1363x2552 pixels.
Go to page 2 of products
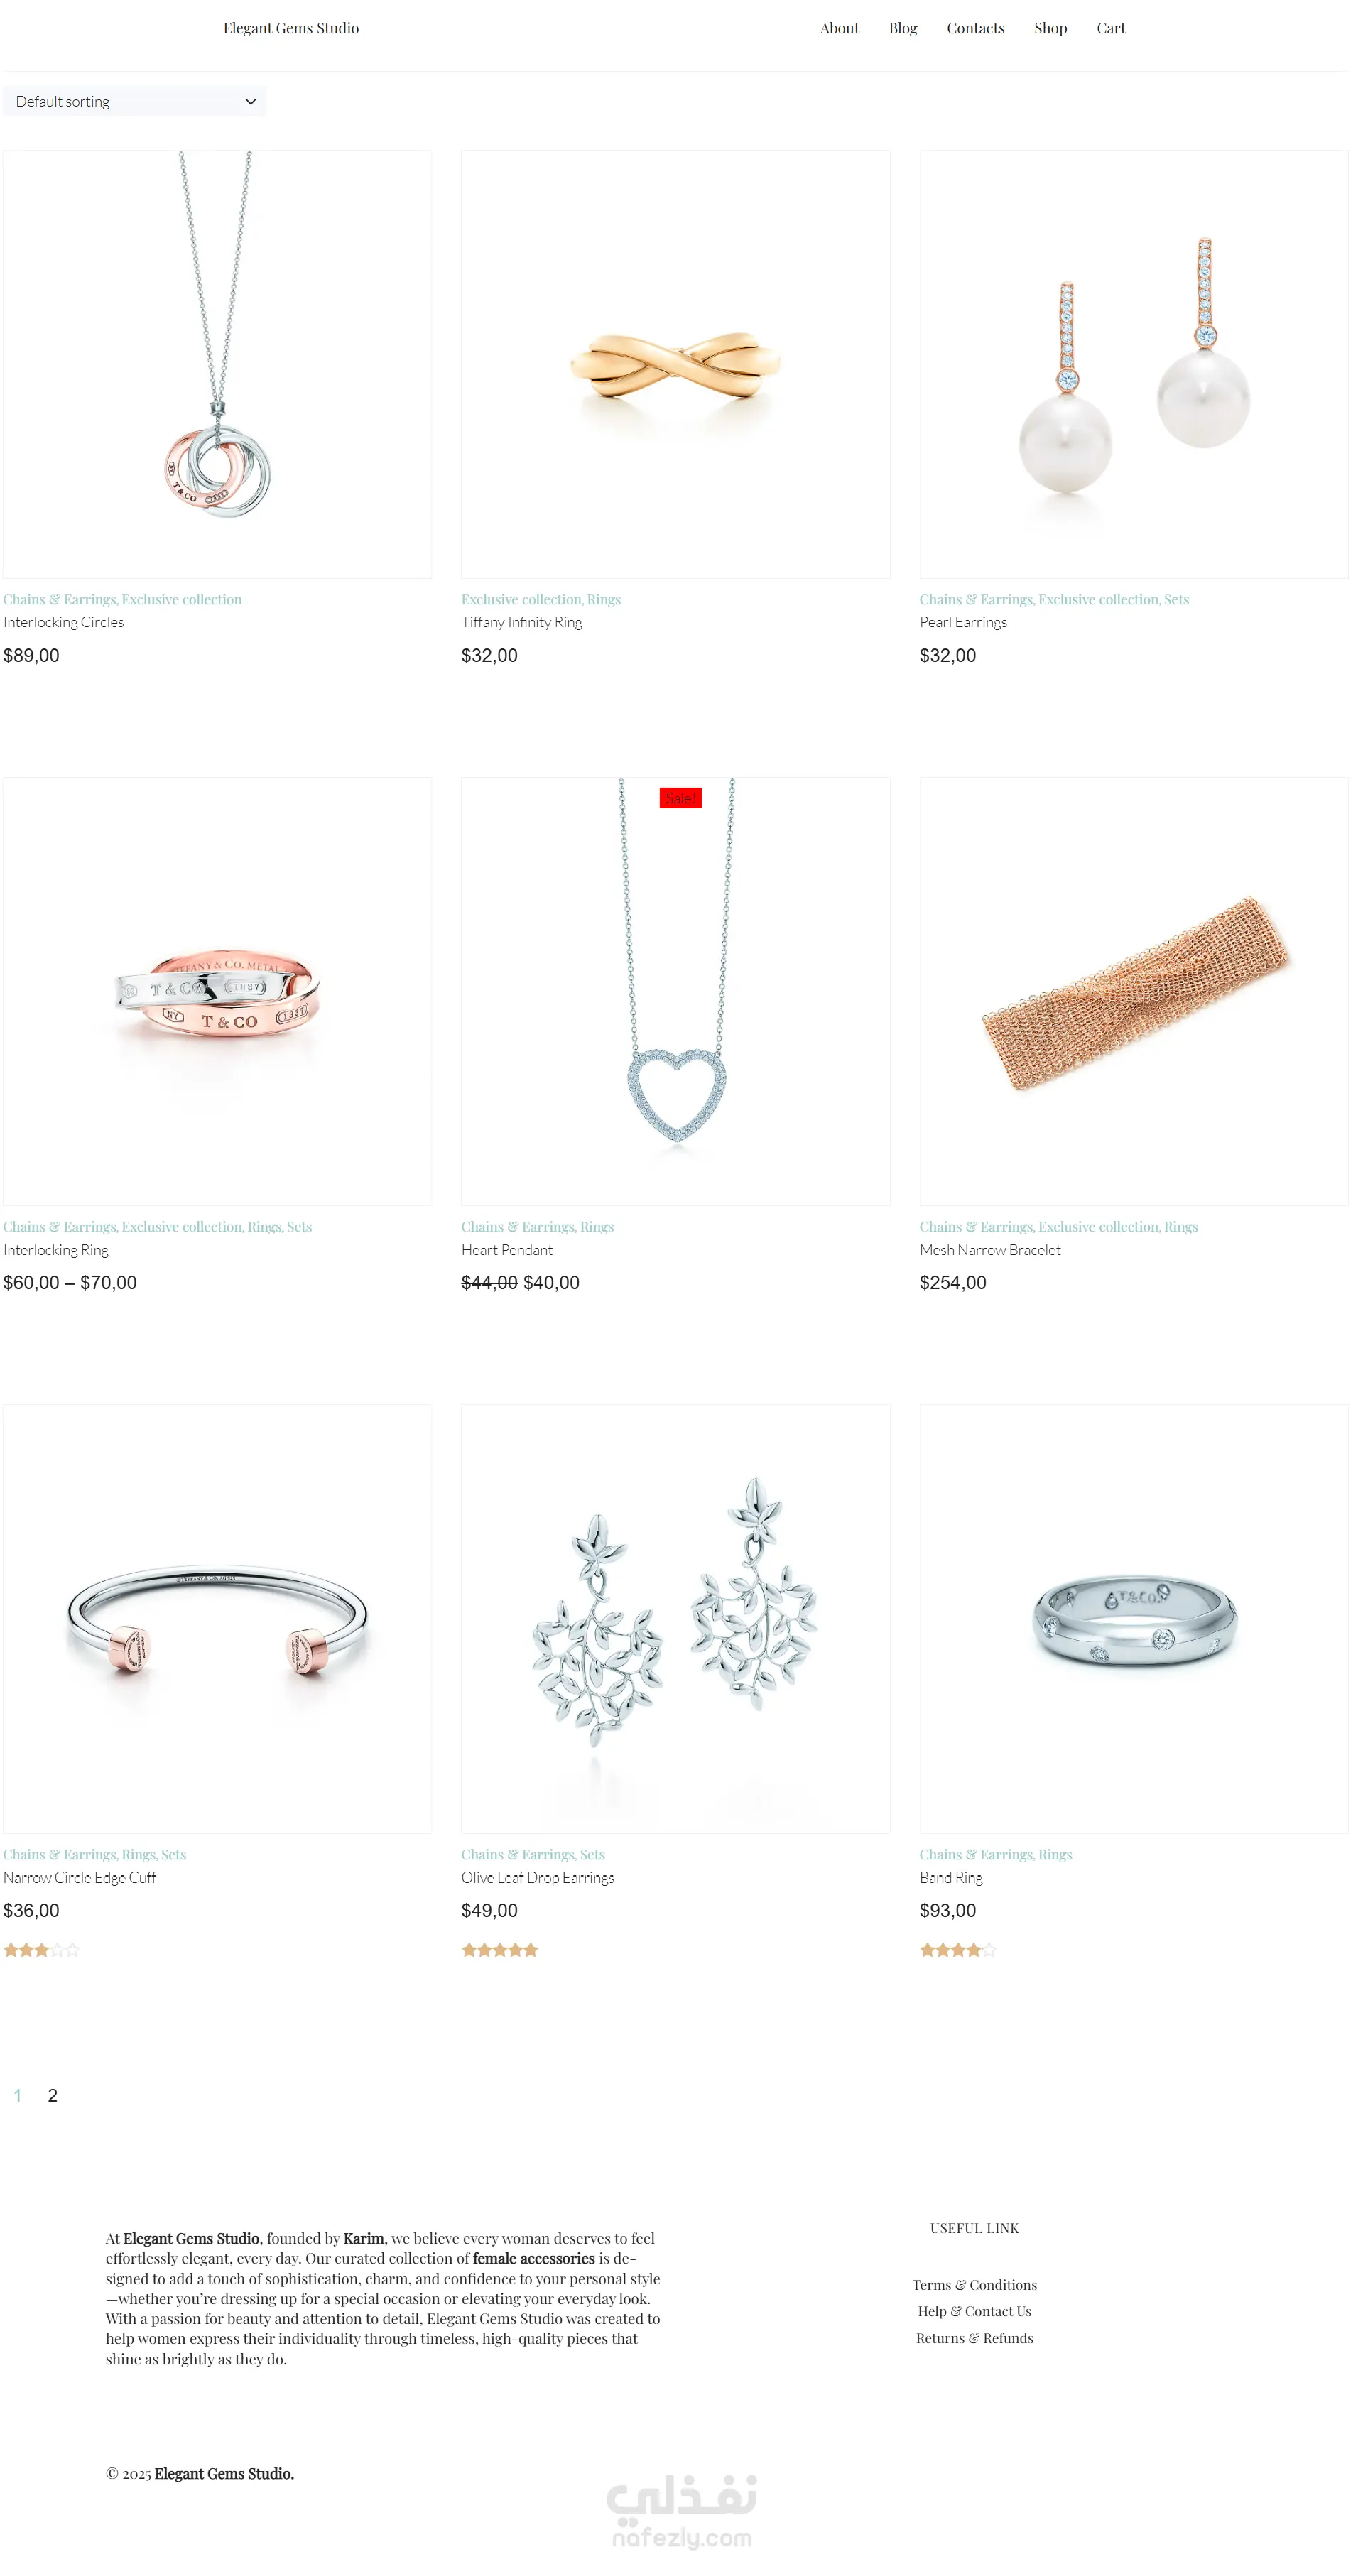(x=53, y=2095)
